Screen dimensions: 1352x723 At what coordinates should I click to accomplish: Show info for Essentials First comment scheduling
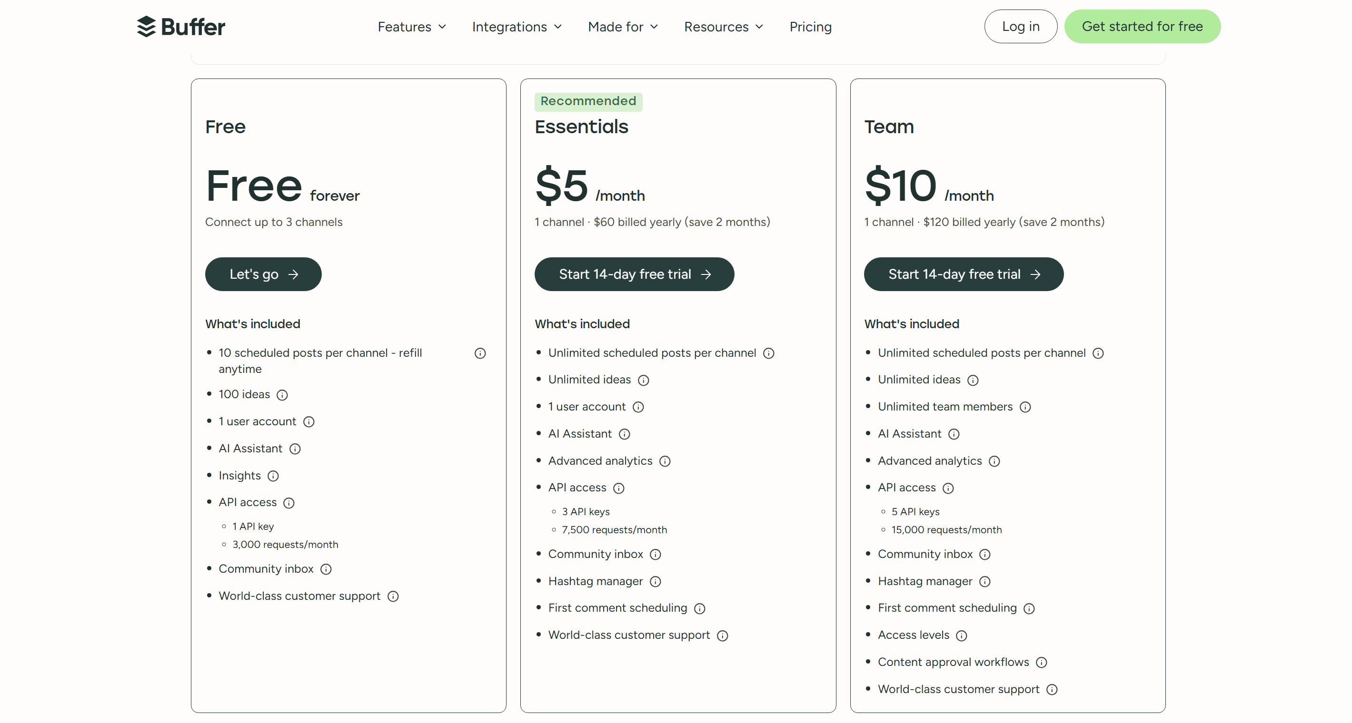tap(700, 609)
